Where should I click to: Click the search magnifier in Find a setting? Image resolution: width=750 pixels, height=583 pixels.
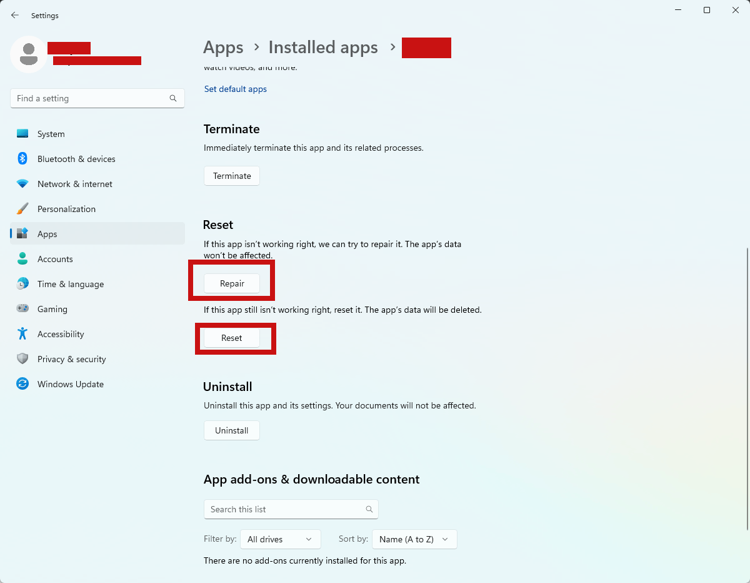coord(173,98)
